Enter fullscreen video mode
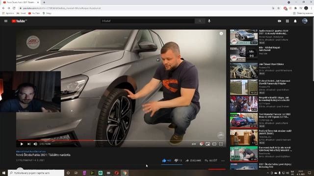314x176 pixels. (221, 144)
